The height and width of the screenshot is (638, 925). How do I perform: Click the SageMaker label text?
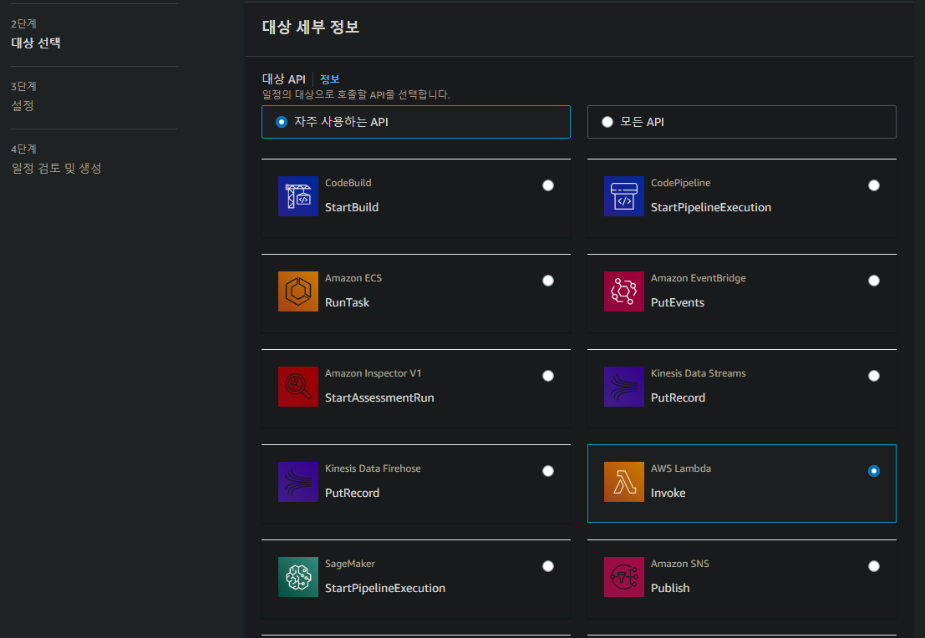[x=350, y=564]
